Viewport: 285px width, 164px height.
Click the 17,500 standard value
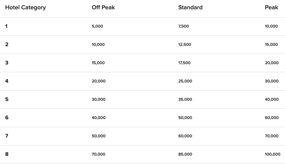pyautogui.click(x=184, y=63)
